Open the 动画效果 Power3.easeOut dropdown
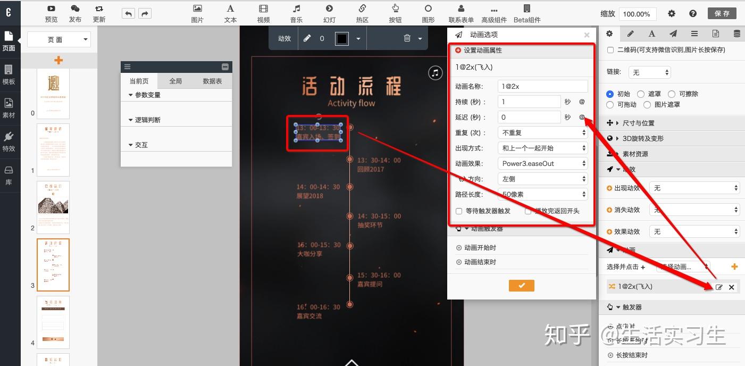Screen dimensions: 745x366 pyautogui.click(x=543, y=163)
